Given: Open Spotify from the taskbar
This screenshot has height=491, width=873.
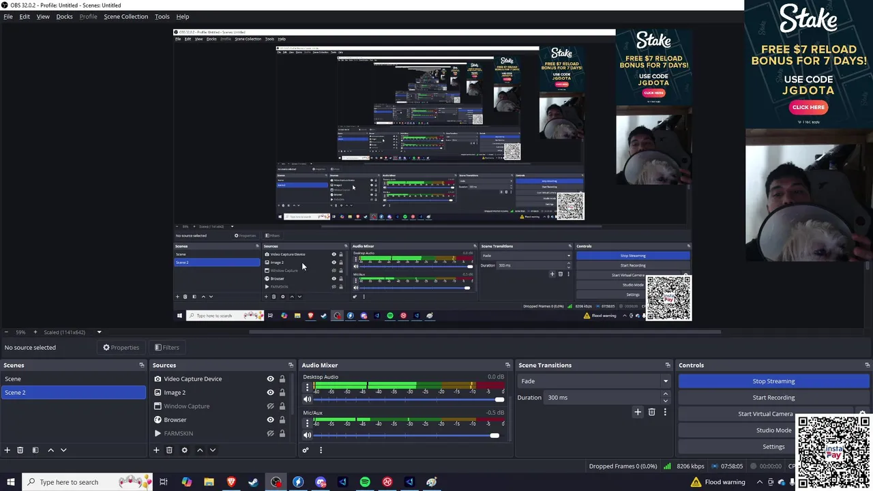Looking at the screenshot, I should 365,482.
